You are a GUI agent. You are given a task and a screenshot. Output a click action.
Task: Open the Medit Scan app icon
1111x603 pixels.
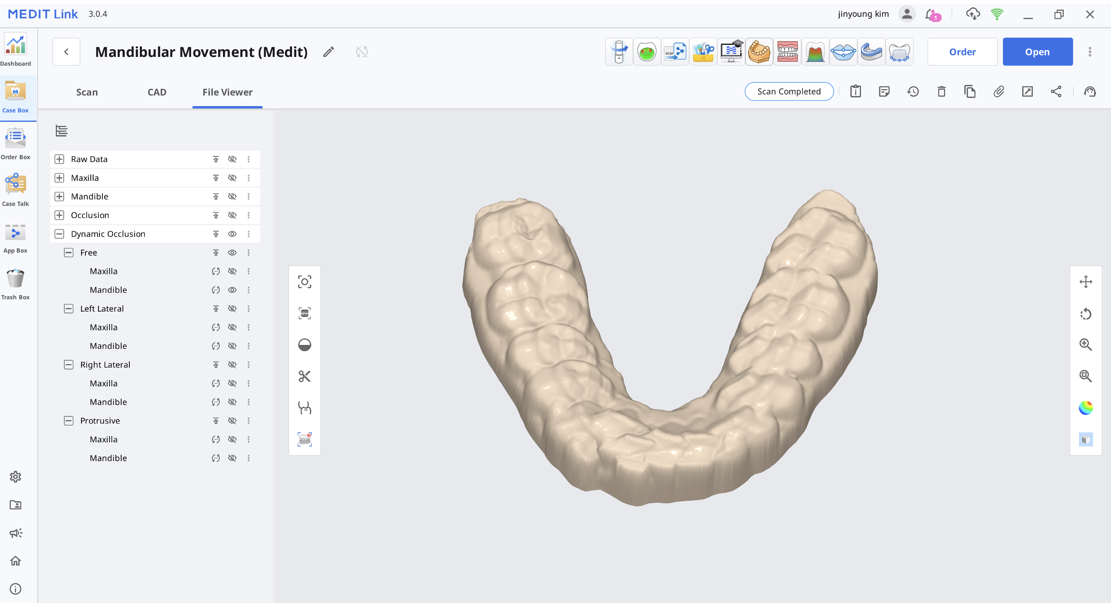point(618,51)
